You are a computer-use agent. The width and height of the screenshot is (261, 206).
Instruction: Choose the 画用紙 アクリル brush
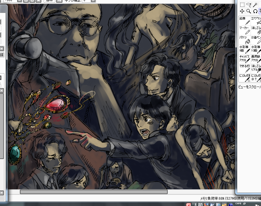(x=256, y=59)
